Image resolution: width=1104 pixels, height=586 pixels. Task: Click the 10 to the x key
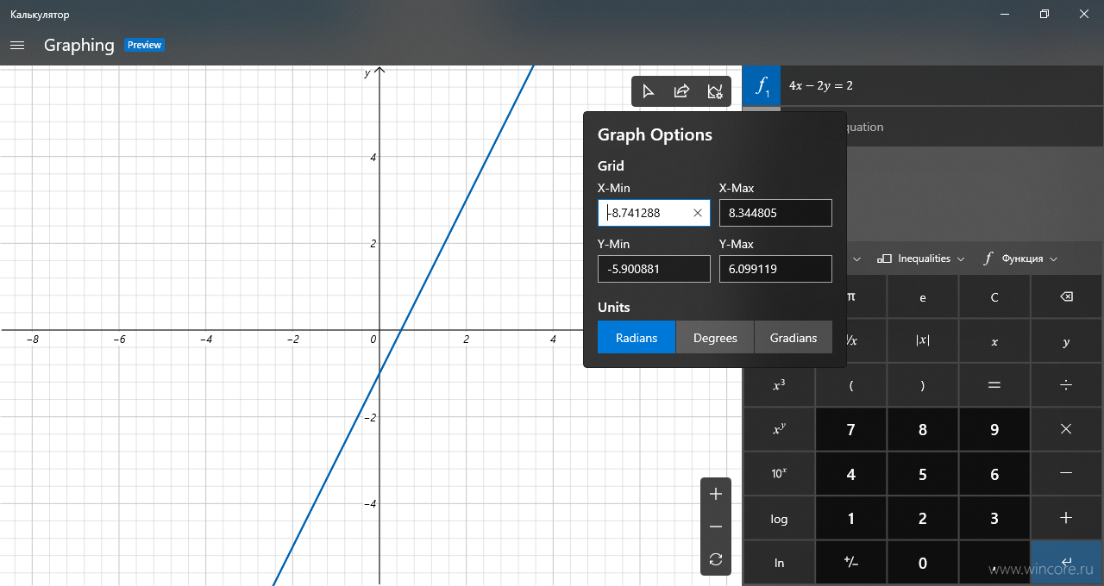click(779, 474)
